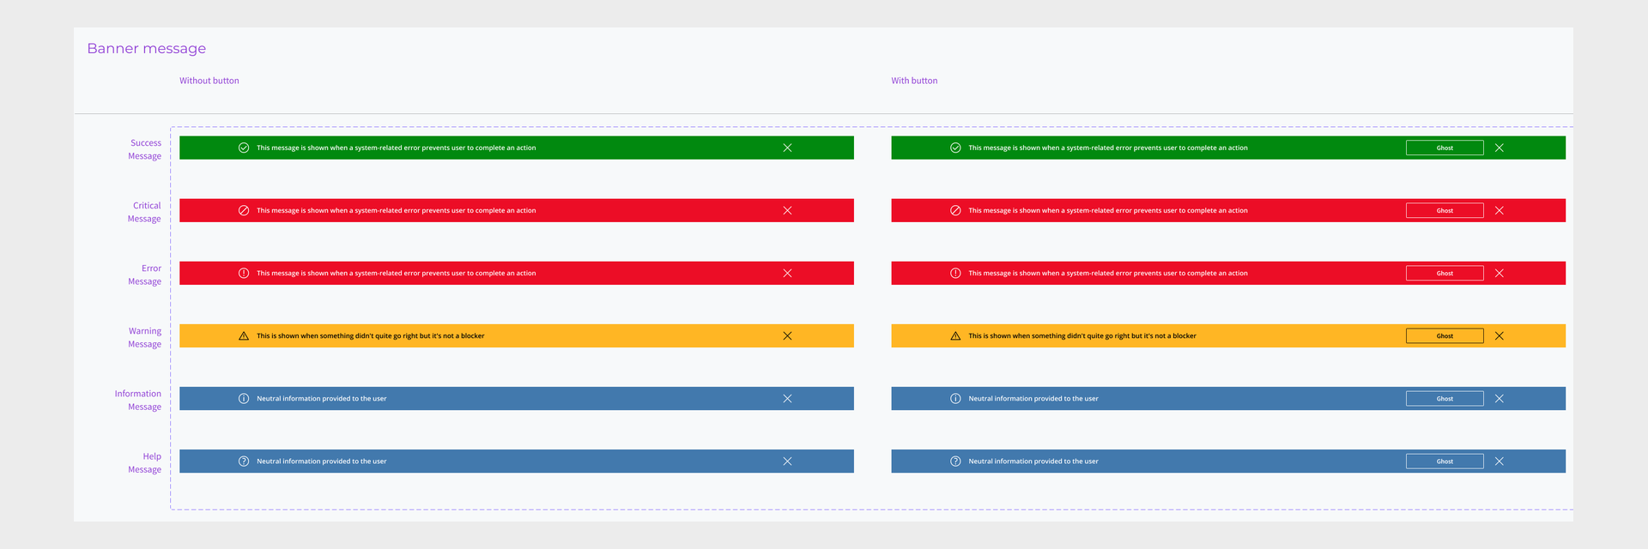1648x549 pixels.
Task: Select the 'Without button' column label
Action: [209, 81]
